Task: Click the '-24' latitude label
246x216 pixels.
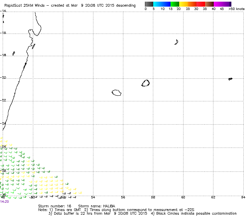Action: [x=3, y=124]
